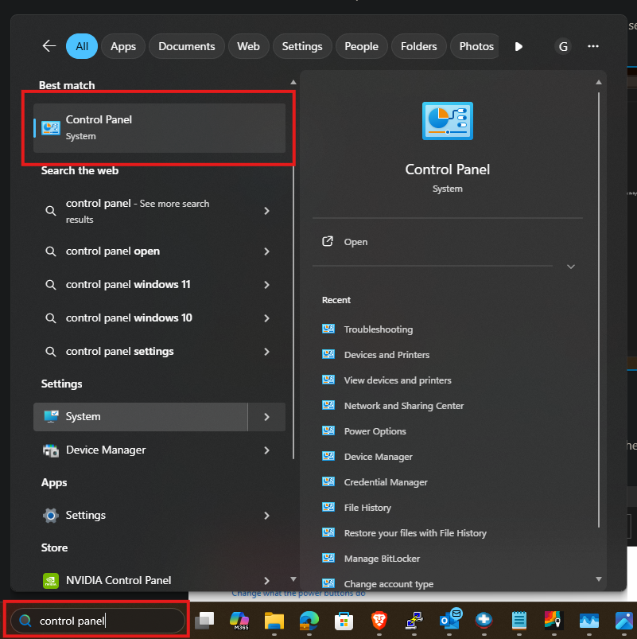Click Open in the preview pane
The height and width of the screenshot is (639, 637).
(x=355, y=242)
